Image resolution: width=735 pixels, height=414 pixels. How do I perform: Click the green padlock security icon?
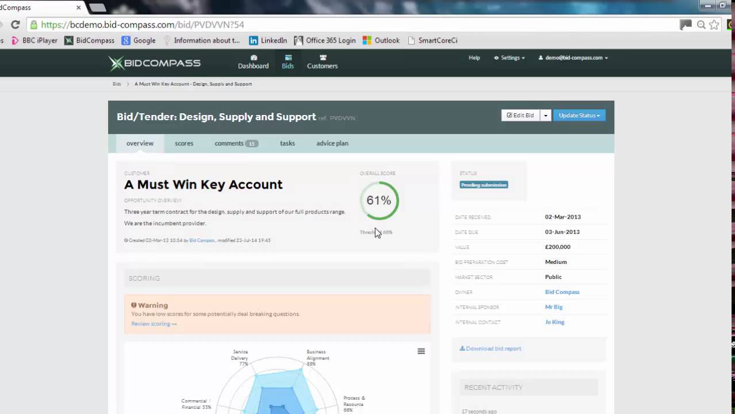click(x=34, y=25)
